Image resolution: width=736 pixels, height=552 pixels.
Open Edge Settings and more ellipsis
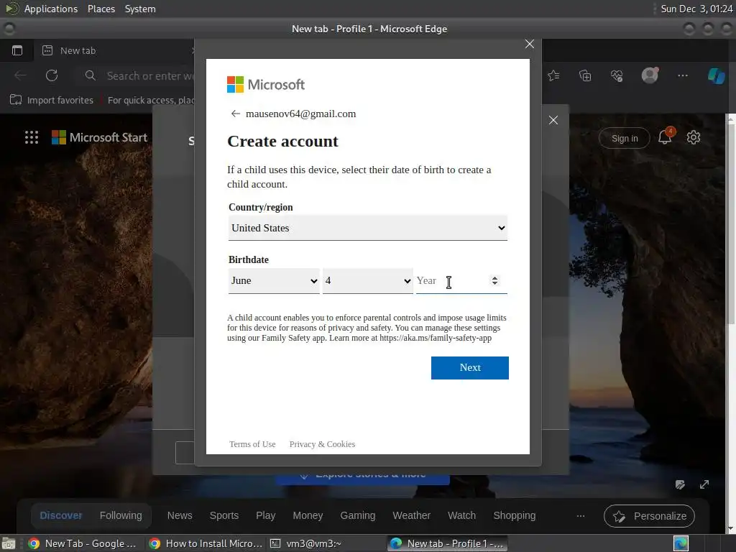(683, 75)
